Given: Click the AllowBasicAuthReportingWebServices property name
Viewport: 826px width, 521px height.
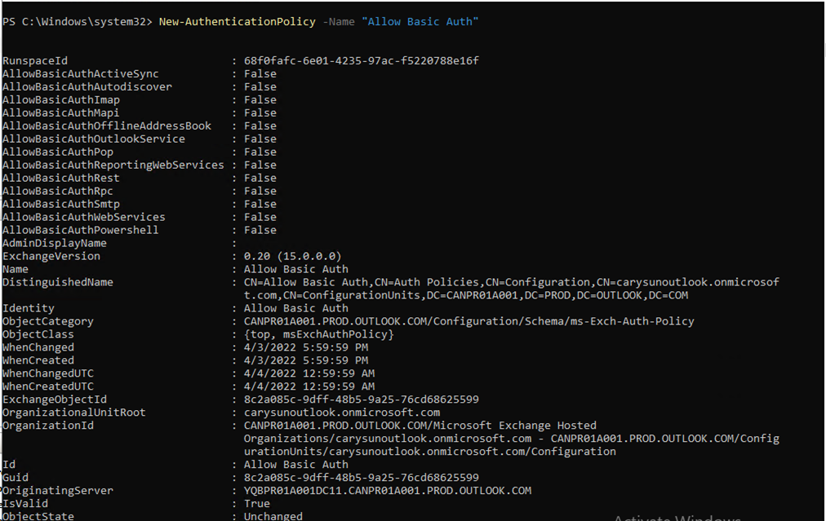Looking at the screenshot, I should click(113, 166).
